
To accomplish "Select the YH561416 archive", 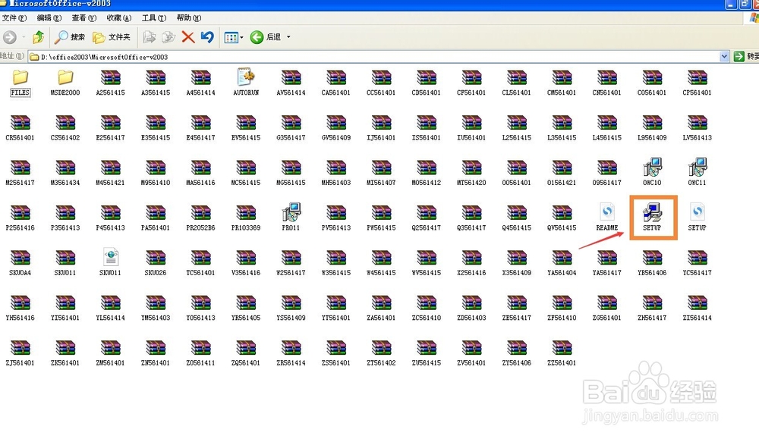I will [20, 308].
